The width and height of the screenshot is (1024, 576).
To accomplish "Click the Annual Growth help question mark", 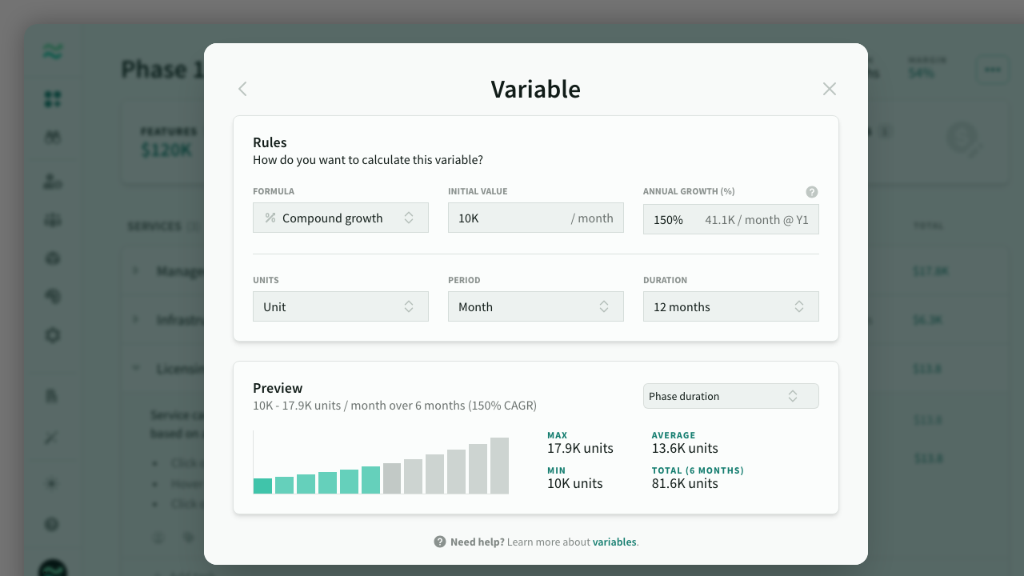I will (811, 192).
